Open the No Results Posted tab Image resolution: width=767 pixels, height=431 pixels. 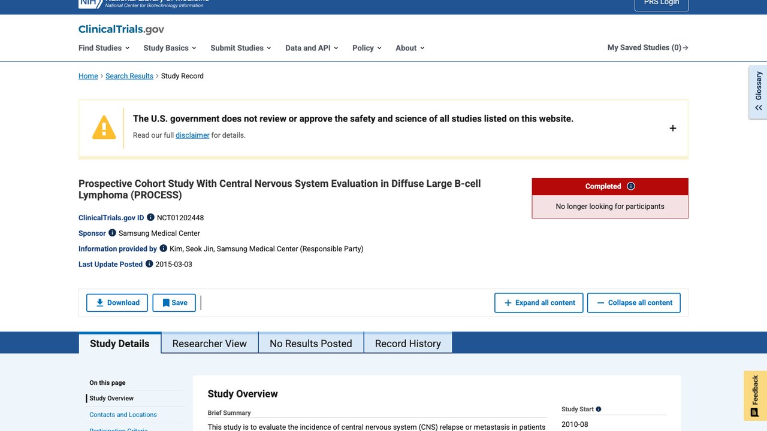coord(311,344)
